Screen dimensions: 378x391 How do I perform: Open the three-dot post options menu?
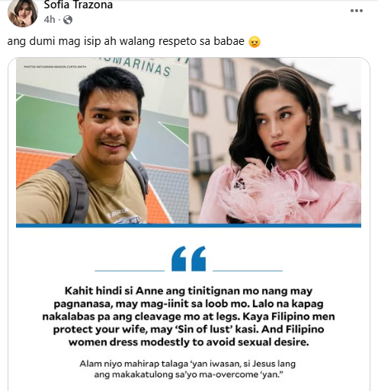tap(357, 11)
